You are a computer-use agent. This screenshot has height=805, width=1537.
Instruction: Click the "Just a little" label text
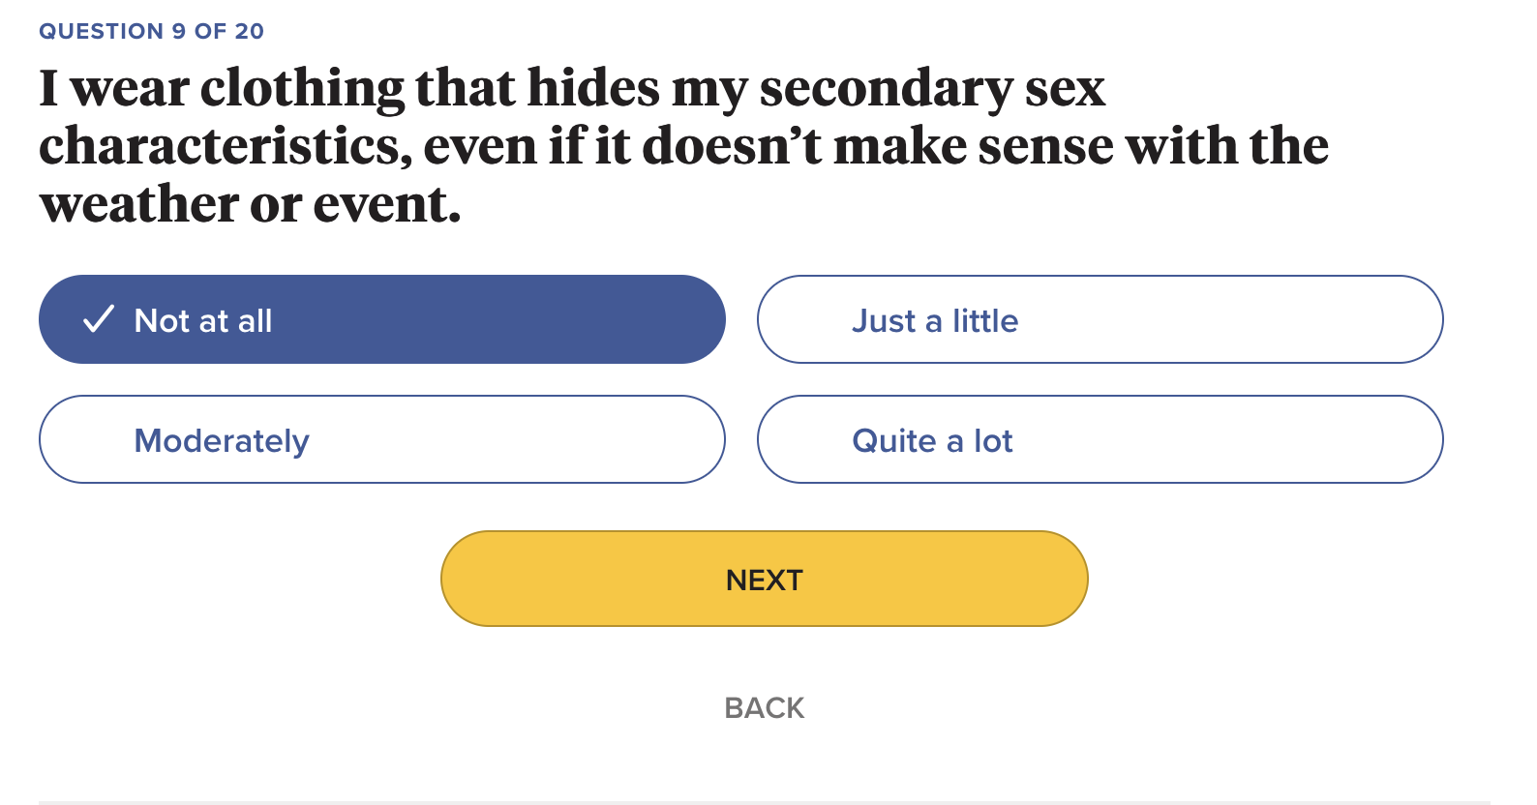click(934, 321)
